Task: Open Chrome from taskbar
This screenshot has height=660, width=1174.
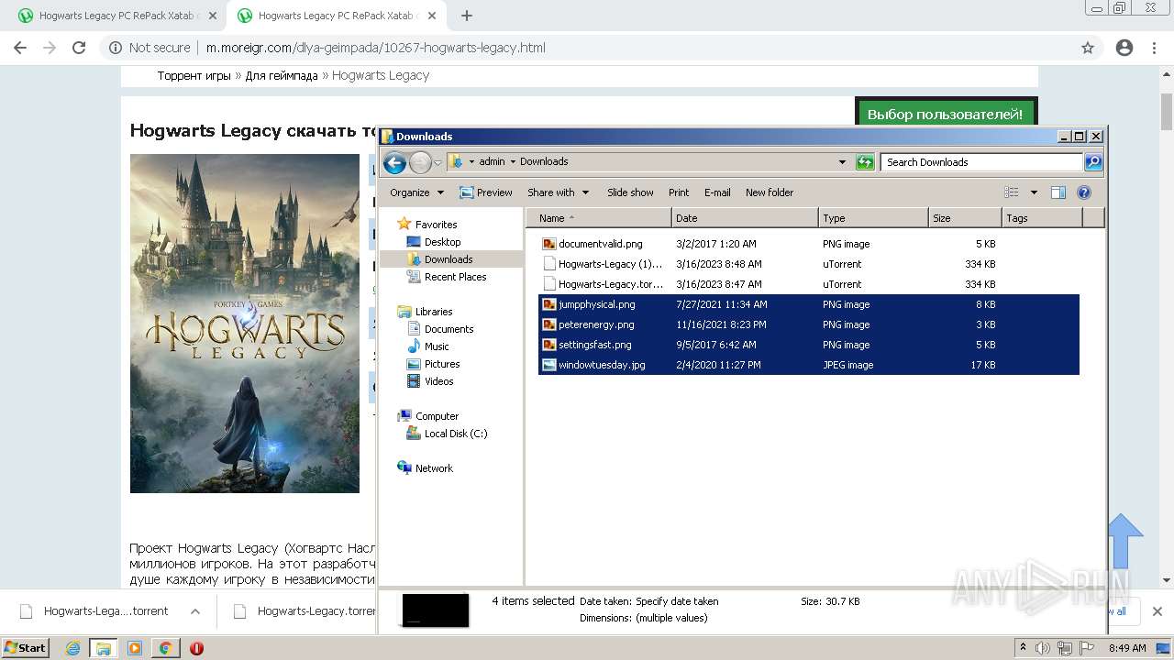Action: [165, 648]
